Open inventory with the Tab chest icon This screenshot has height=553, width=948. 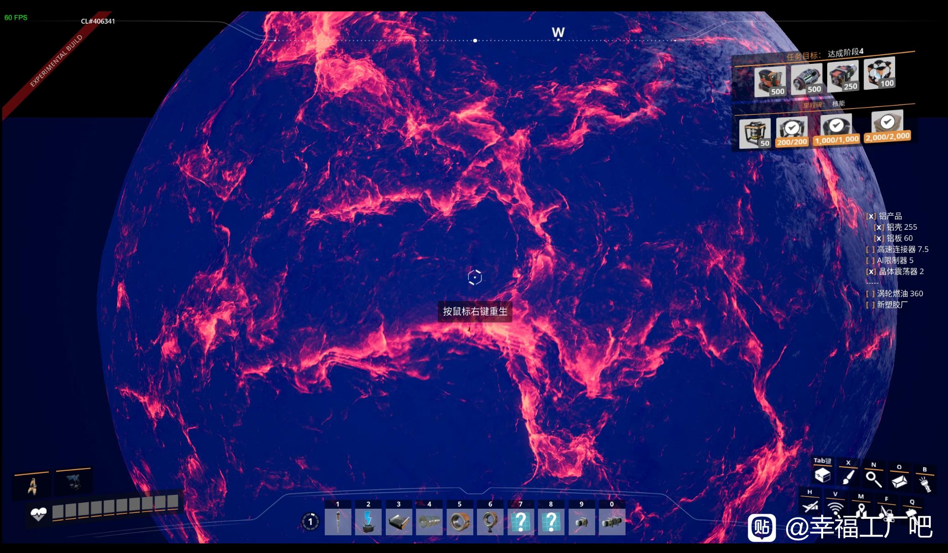click(x=822, y=475)
